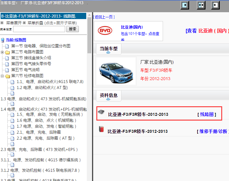Click 菜单折叠 text label
229x181 pixels.
35,23
